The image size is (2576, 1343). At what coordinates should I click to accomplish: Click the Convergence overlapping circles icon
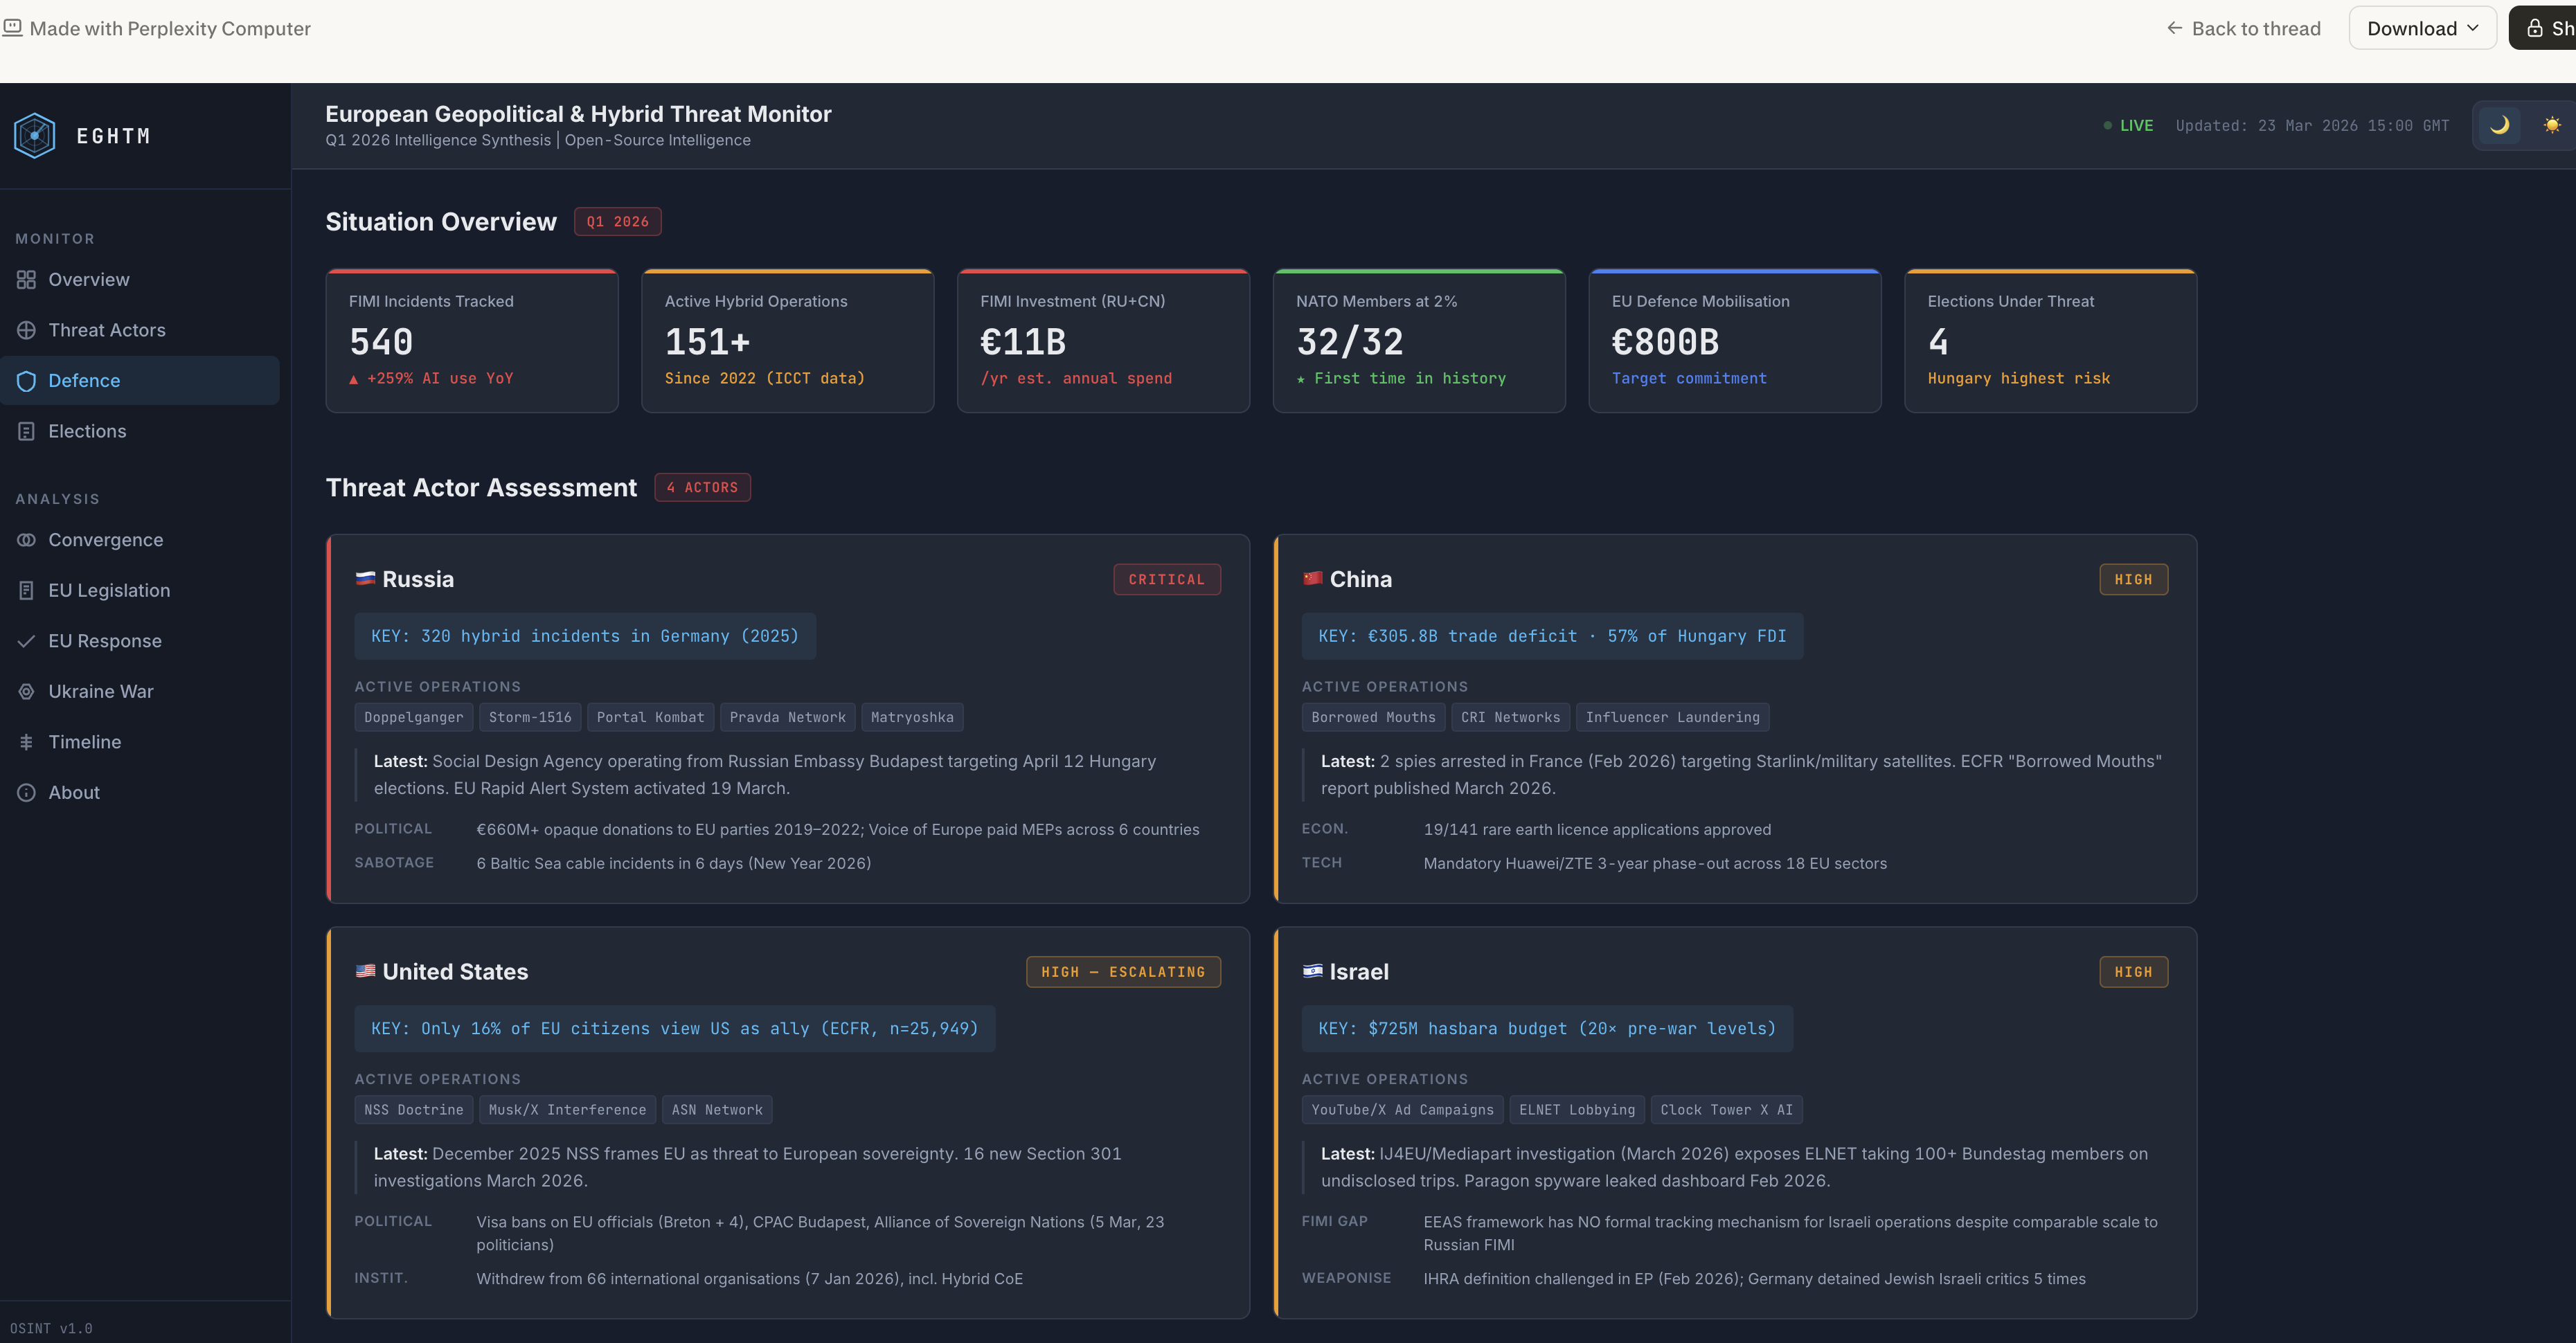[27, 540]
